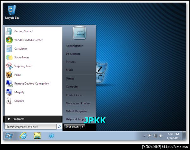The width and height of the screenshot is (190, 150).
Task: Click the Getting Started icon
Action: pyautogui.click(x=9, y=31)
